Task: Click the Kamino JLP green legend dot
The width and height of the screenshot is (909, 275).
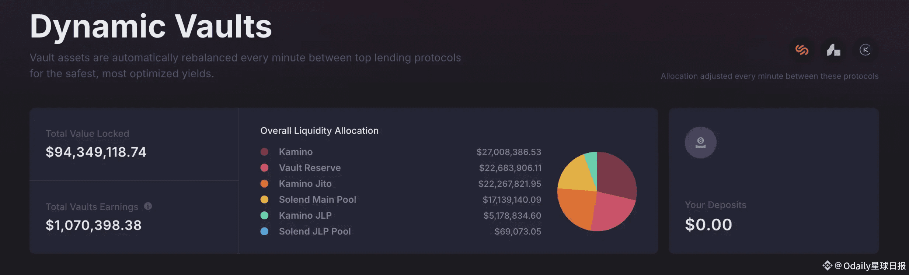Action: (x=264, y=215)
